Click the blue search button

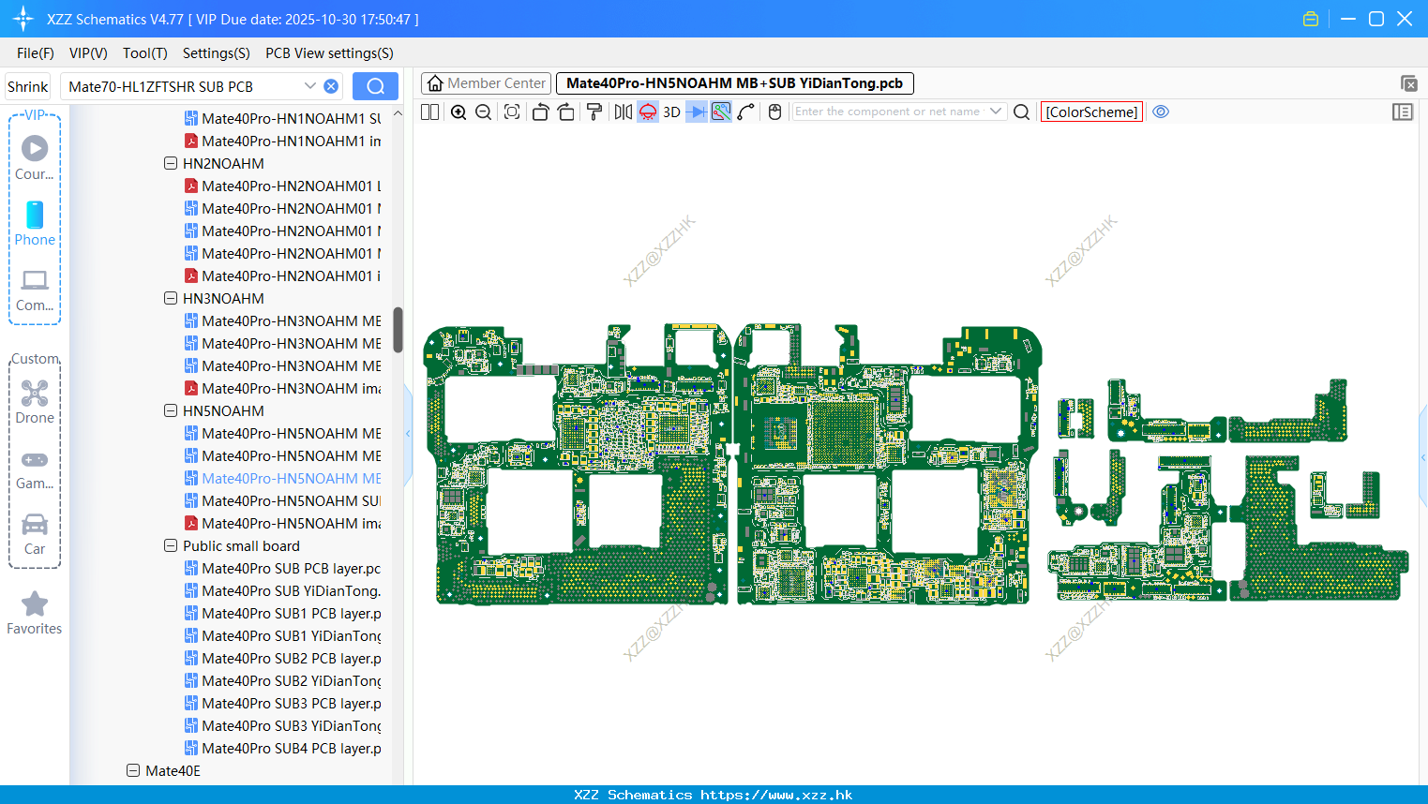[x=375, y=86]
